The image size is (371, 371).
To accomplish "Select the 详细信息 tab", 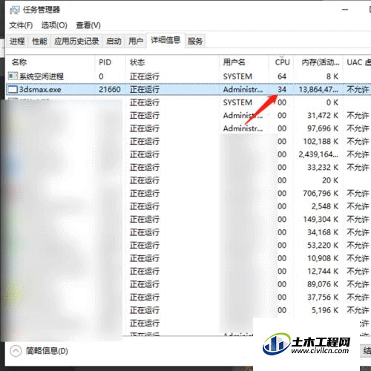I will (x=165, y=40).
